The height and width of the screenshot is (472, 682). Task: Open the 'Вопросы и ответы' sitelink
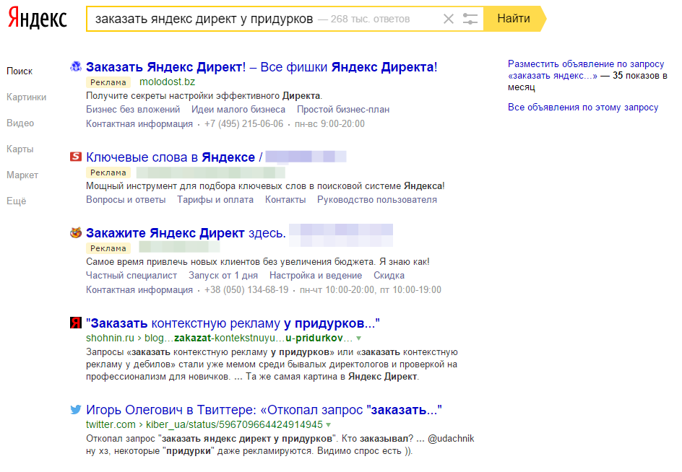click(x=126, y=199)
